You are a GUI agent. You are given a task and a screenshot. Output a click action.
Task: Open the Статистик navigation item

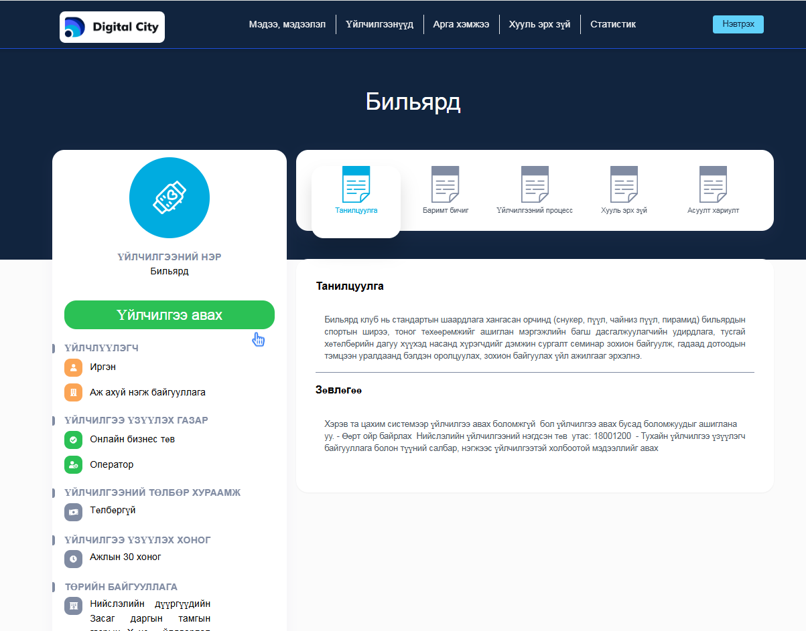pyautogui.click(x=613, y=25)
